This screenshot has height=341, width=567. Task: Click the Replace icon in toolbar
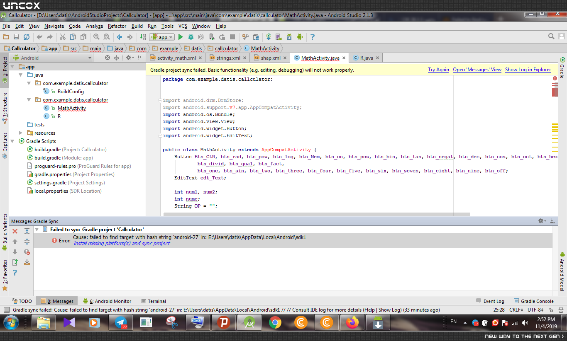107,37
